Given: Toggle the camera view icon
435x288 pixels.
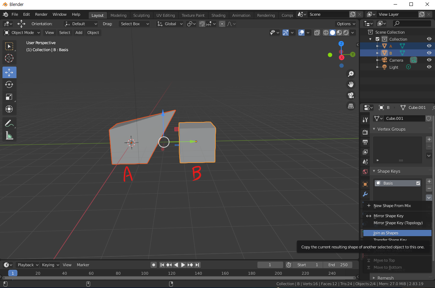Looking at the screenshot, I should (350, 95).
